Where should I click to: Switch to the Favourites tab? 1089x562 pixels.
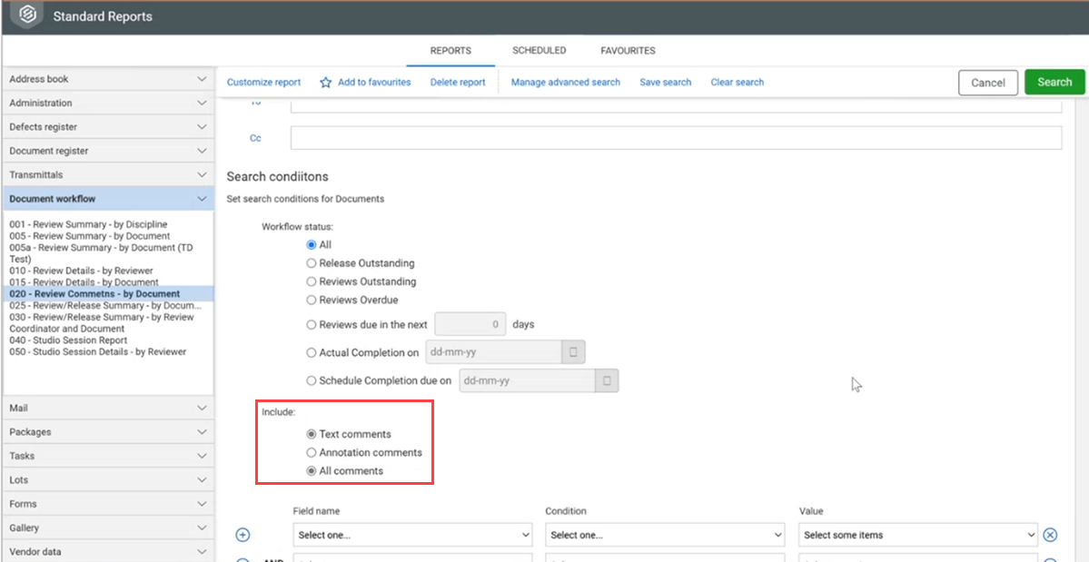point(628,51)
